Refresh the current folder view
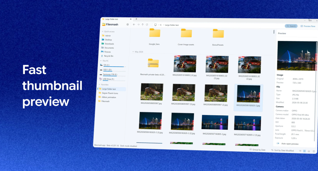The width and height of the screenshot is (318, 171). [x=147, y=25]
